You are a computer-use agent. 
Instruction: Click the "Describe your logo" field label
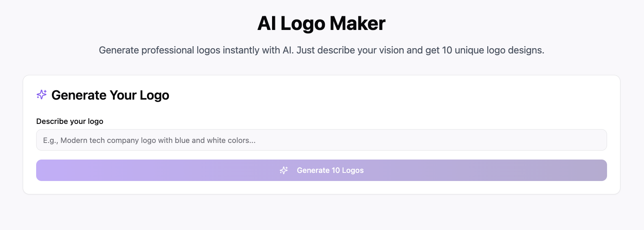pyautogui.click(x=70, y=121)
